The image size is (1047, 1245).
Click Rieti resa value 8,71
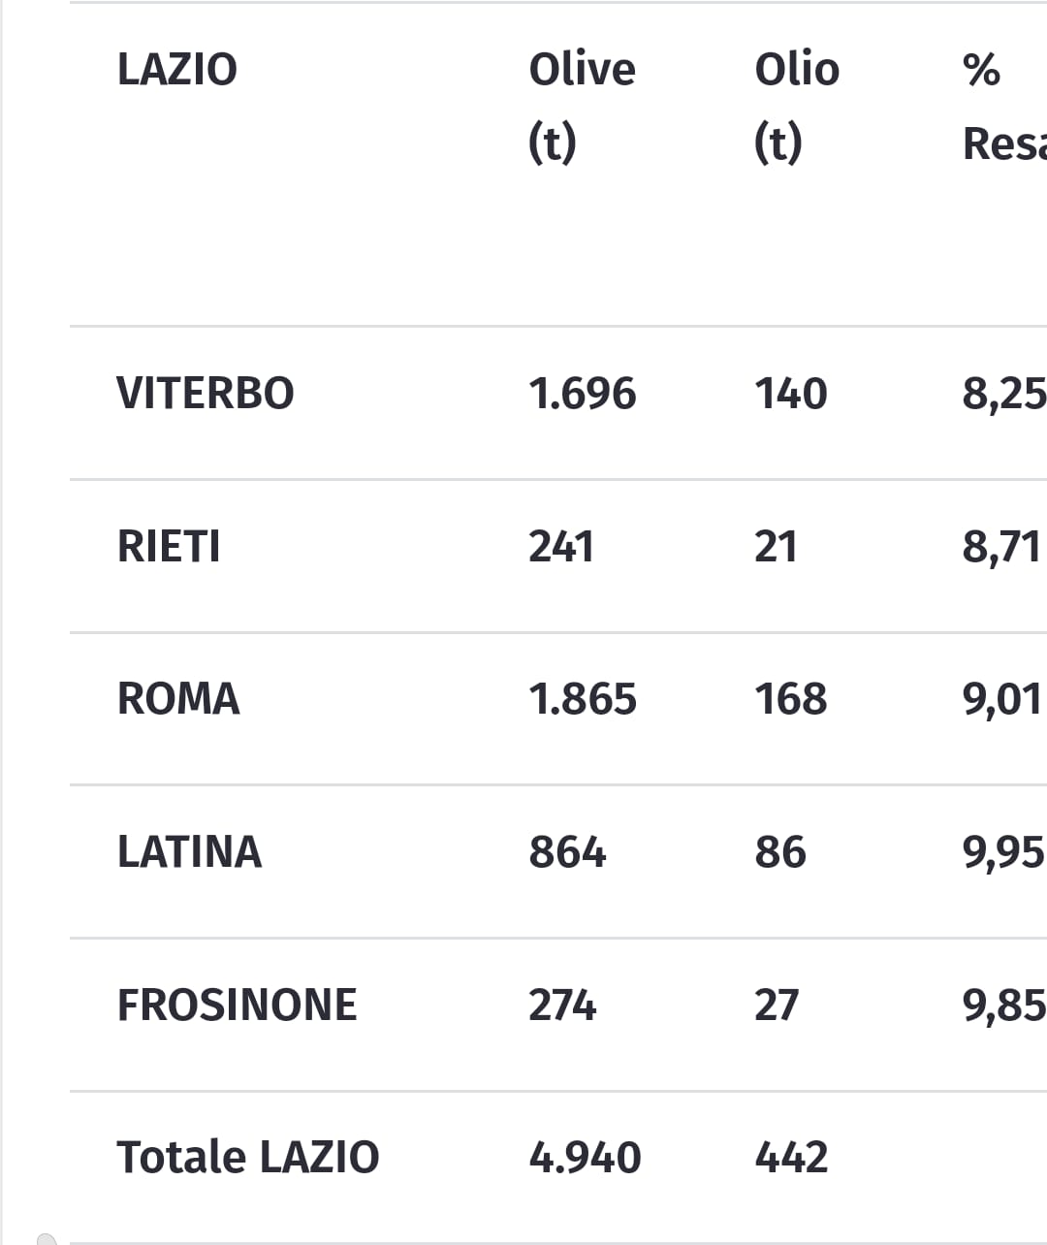click(x=1001, y=547)
